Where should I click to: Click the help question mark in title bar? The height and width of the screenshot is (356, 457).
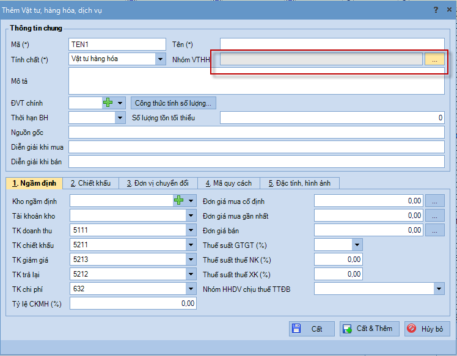click(436, 10)
